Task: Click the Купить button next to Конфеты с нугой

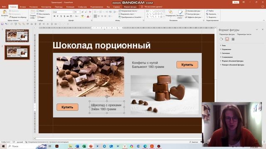Action: pyautogui.click(x=187, y=65)
